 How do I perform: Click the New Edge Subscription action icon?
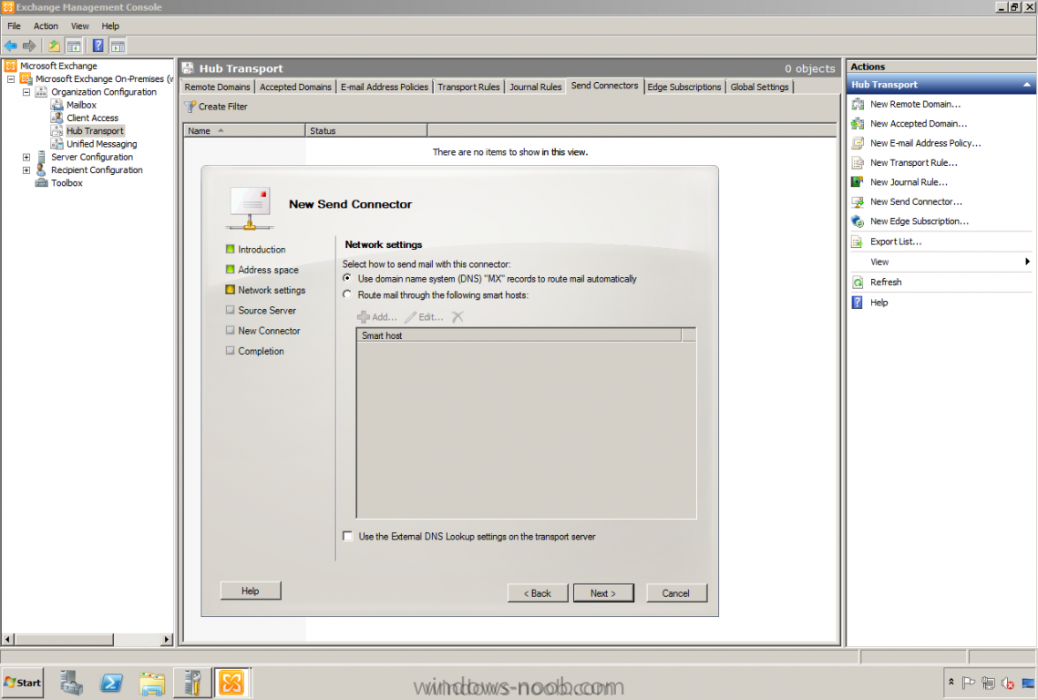click(x=858, y=221)
